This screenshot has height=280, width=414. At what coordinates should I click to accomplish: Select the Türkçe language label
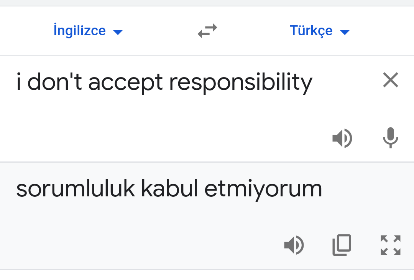[x=311, y=31]
